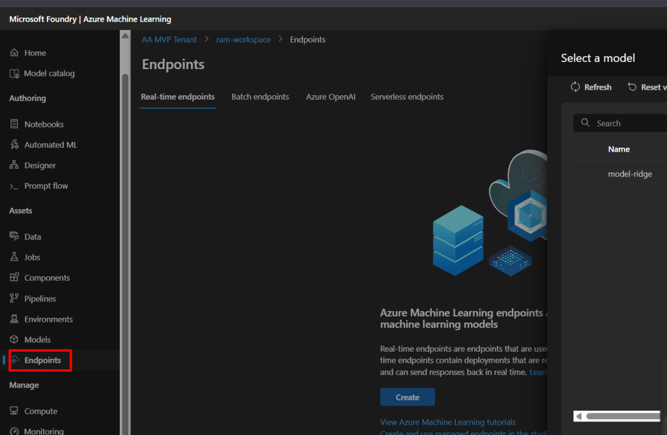
Task: Select the Serverless endpoints tab
Action: (x=407, y=97)
